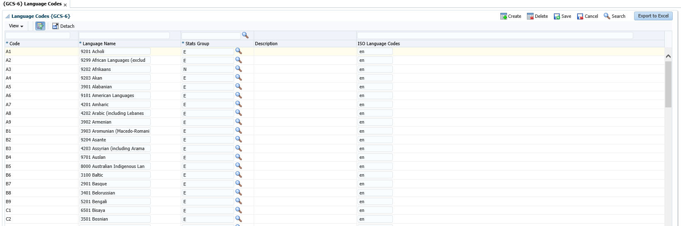The width and height of the screenshot is (681, 226).
Task: Open the View dropdown menu
Action: 16,26
